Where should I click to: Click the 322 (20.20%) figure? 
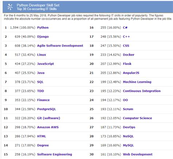tap(25, 118)
